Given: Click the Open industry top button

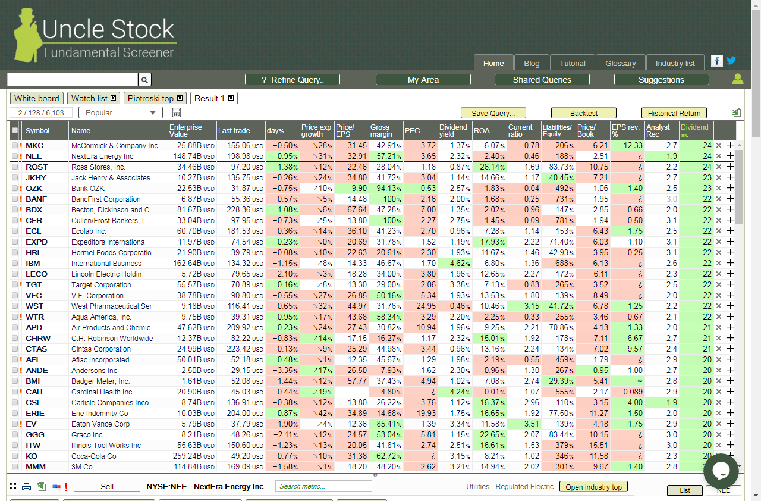Looking at the screenshot, I should point(593,486).
